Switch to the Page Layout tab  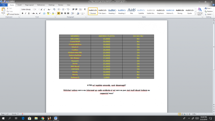(29, 5)
